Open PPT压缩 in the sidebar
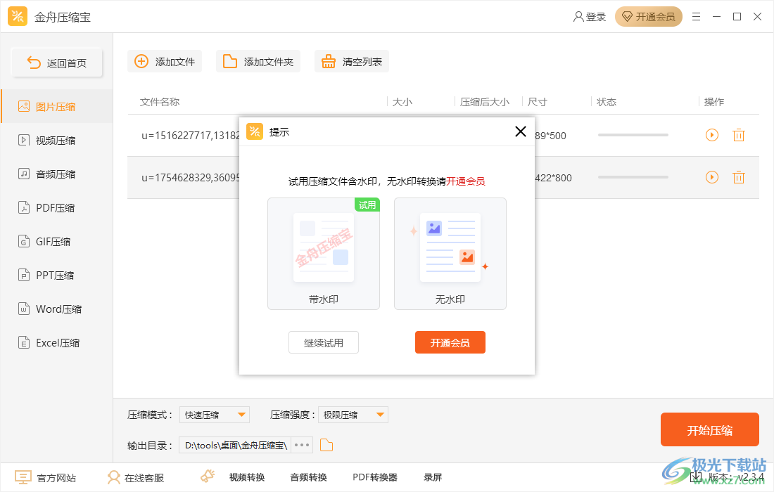The width and height of the screenshot is (774, 492). tap(57, 275)
